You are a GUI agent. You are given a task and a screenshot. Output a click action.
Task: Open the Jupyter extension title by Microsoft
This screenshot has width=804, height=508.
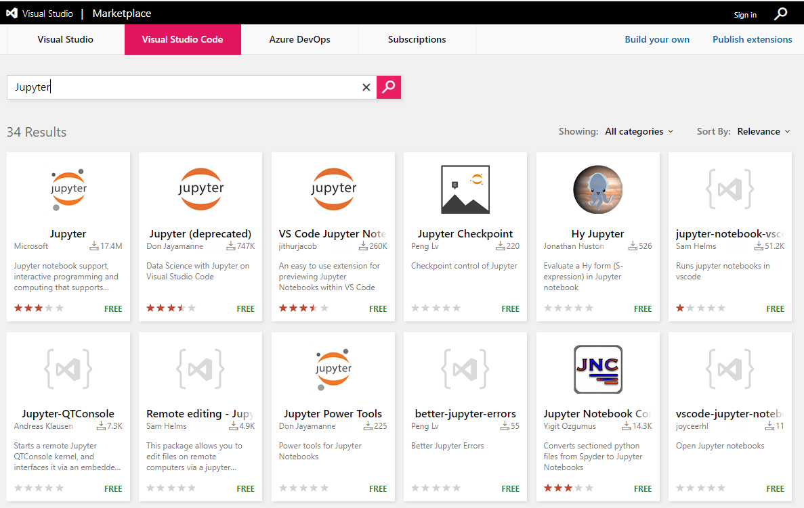pyautogui.click(x=68, y=233)
